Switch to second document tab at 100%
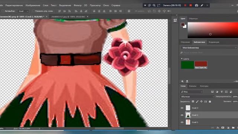Viewport: 238px width, 134px height. click(x=68, y=16)
